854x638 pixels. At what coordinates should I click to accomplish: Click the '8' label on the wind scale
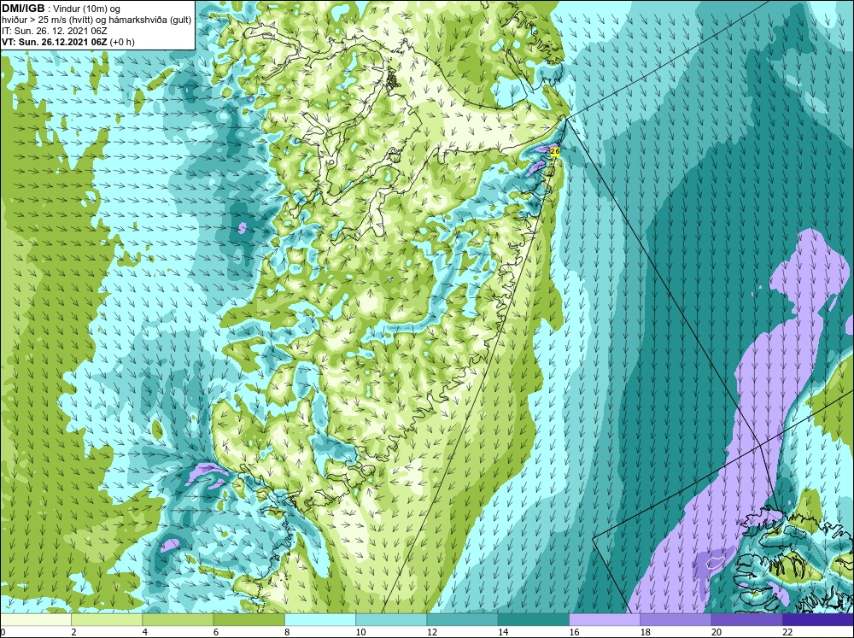pos(286,632)
